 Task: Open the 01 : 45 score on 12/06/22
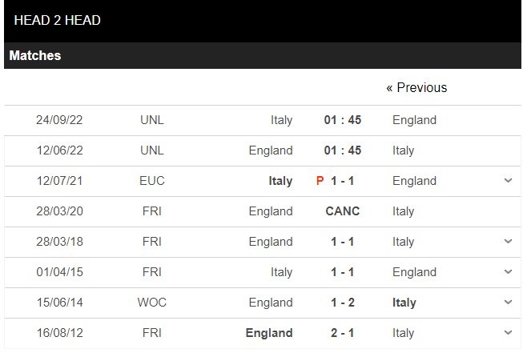[343, 150]
